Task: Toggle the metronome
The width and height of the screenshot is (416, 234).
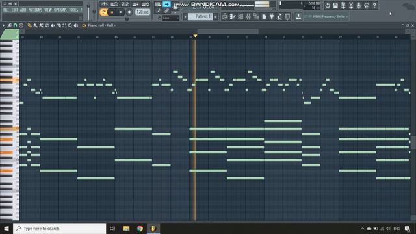Action: pos(104,5)
